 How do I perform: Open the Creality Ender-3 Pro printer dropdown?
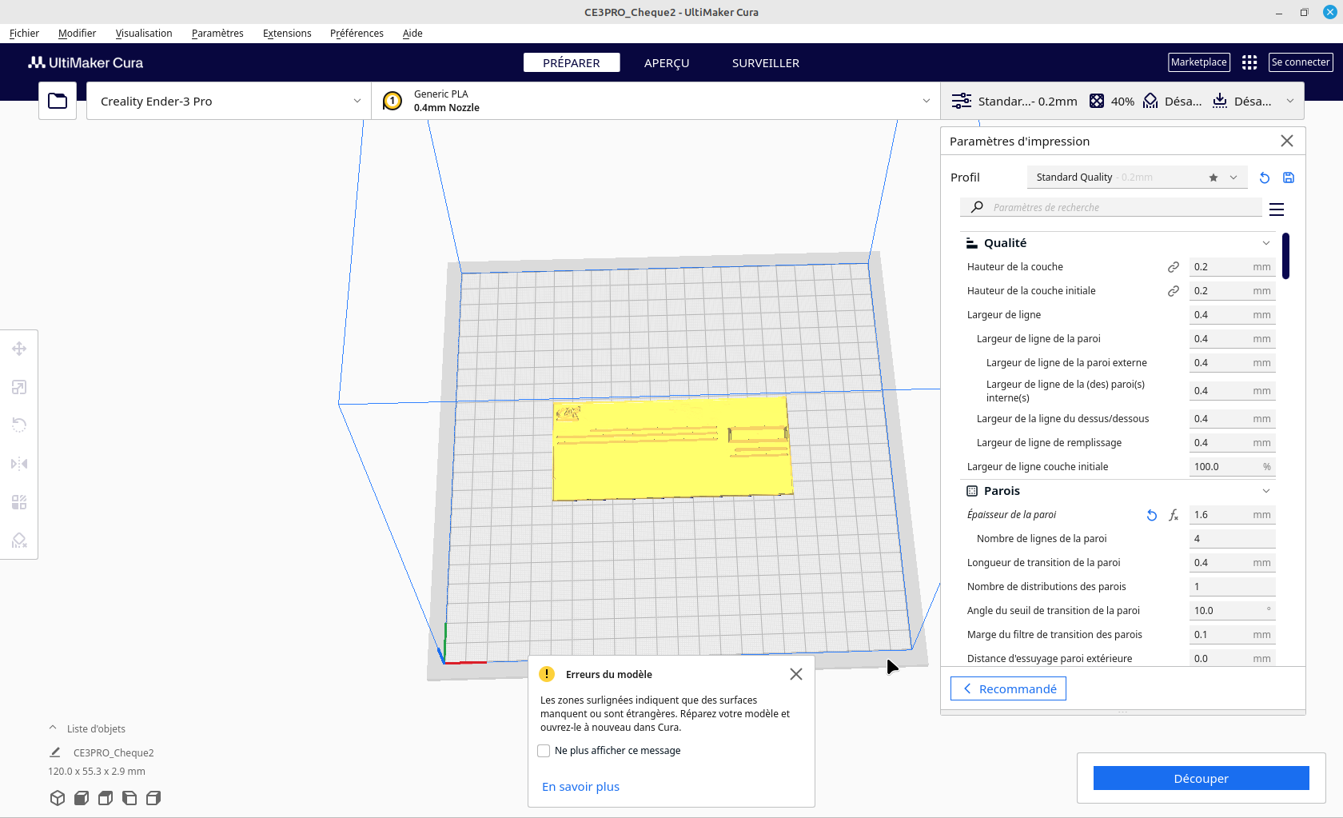click(x=229, y=102)
